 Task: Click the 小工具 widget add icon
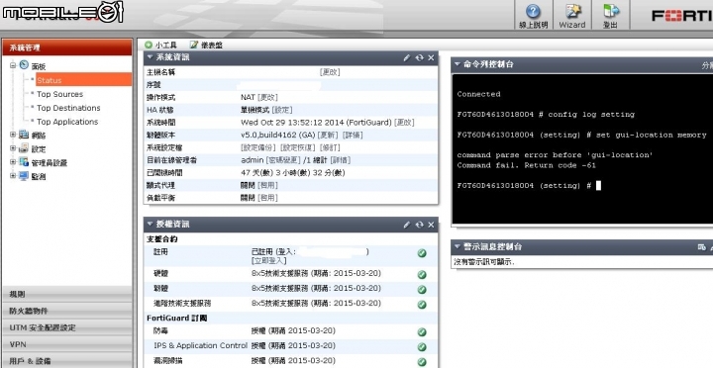coord(149,45)
